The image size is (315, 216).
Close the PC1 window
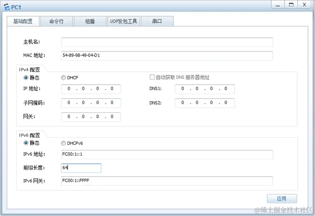304,5
